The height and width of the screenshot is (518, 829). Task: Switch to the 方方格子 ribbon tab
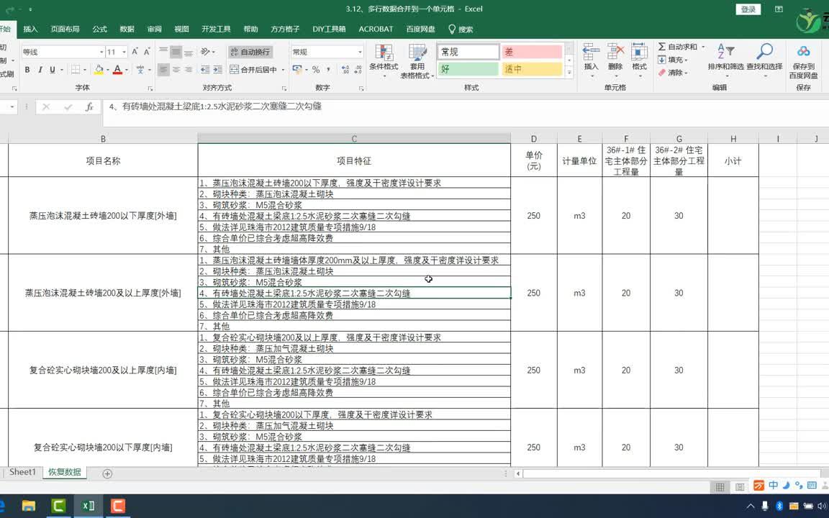285,29
